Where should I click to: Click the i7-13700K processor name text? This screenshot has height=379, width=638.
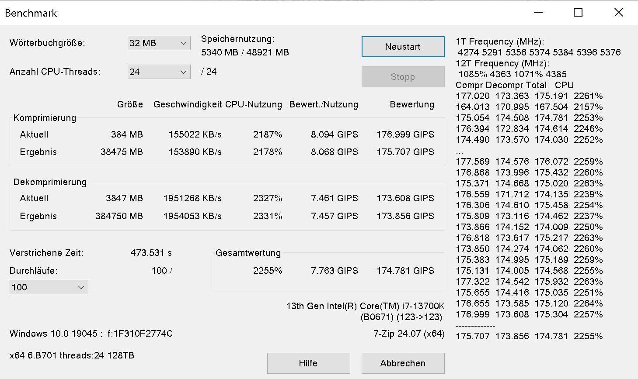[365, 306]
